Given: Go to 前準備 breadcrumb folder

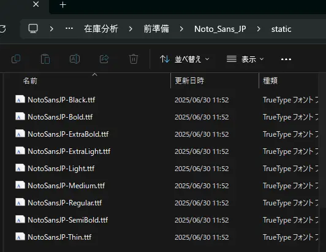Looking at the screenshot, I should pos(156,29).
